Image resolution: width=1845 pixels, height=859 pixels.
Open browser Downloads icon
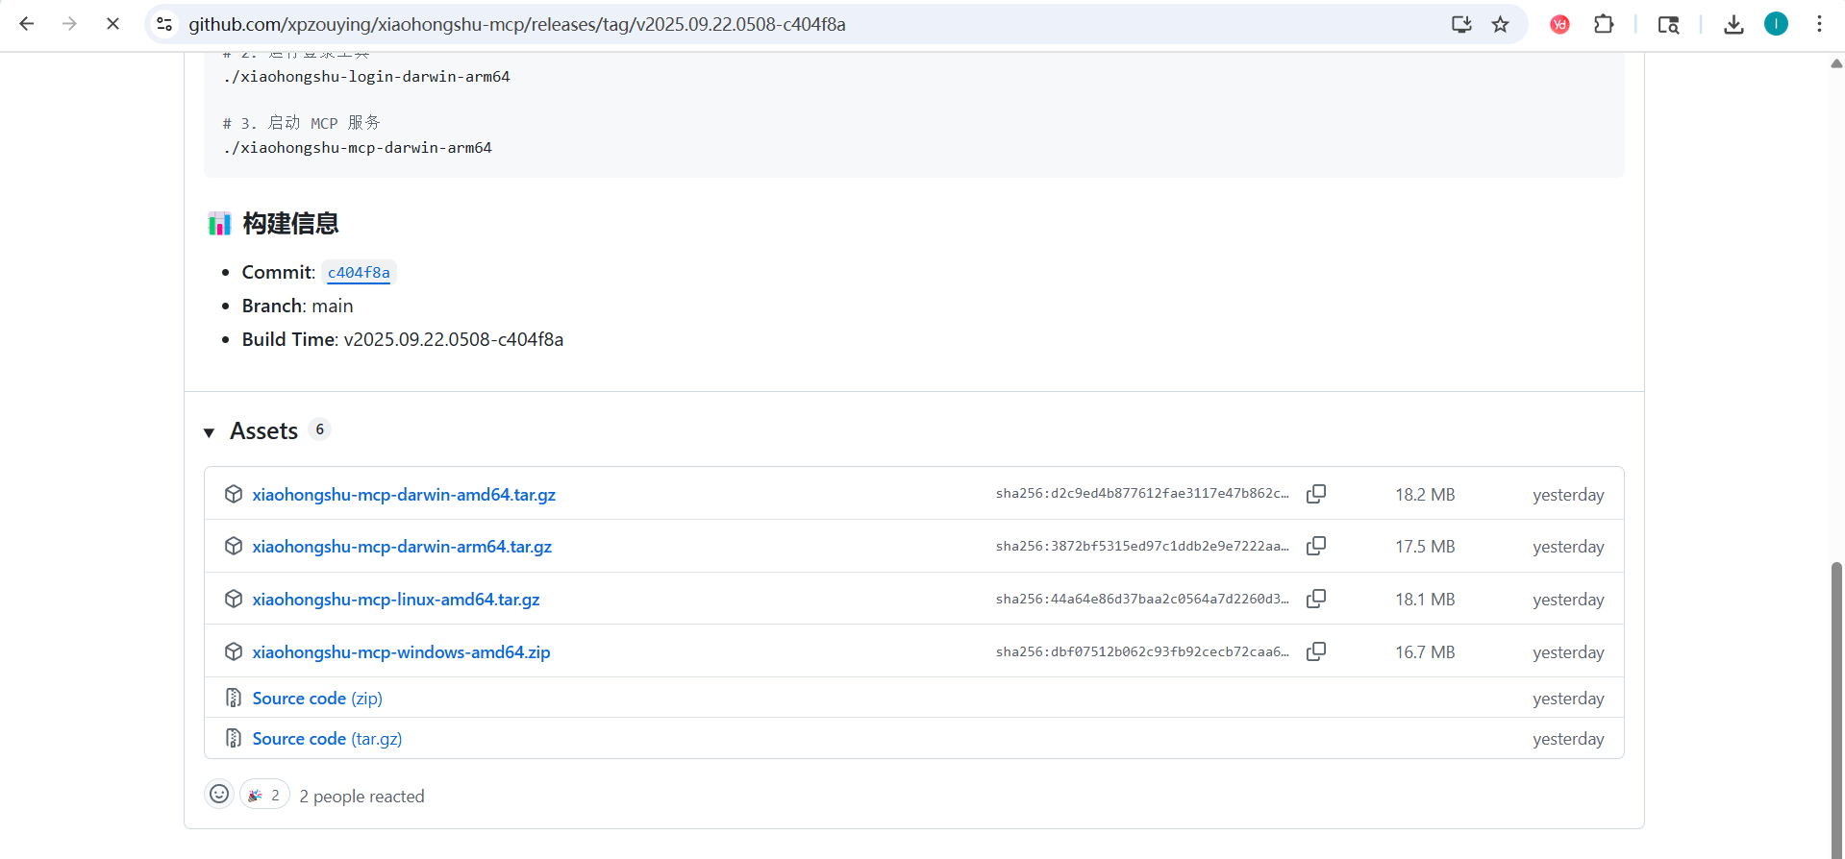(x=1733, y=25)
